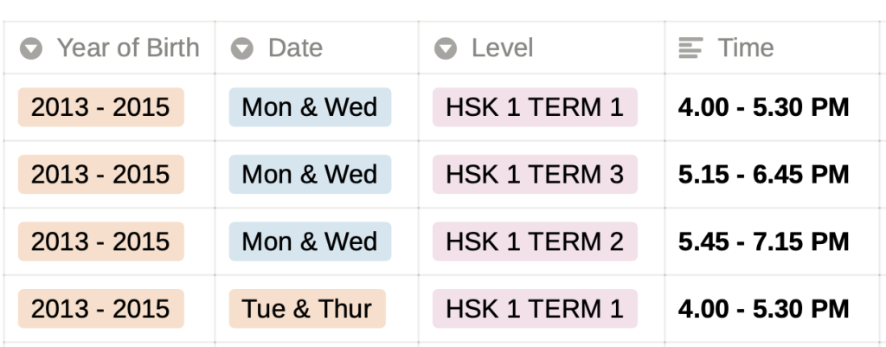Click the last row 2013 - 2015 tag
This screenshot has height=347, width=886.
(x=101, y=309)
